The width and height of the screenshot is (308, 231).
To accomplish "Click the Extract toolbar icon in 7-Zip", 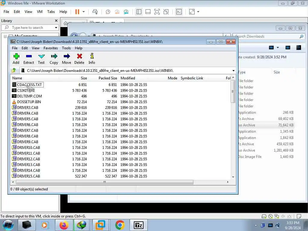I will point(29,59).
